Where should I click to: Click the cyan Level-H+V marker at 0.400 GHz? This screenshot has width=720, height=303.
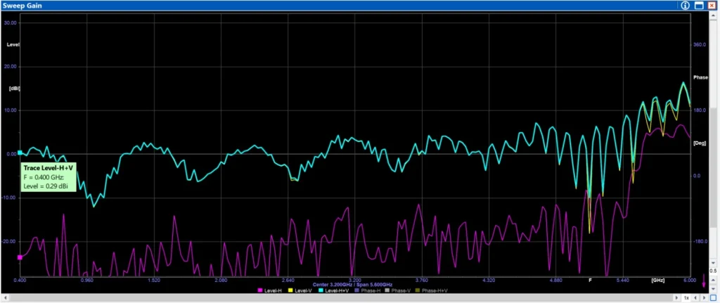point(20,153)
